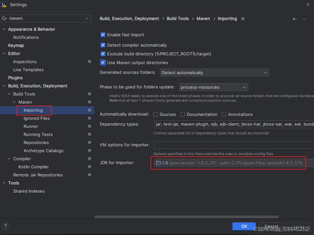Click Build Tools in the breadcrumb

(x=178, y=19)
